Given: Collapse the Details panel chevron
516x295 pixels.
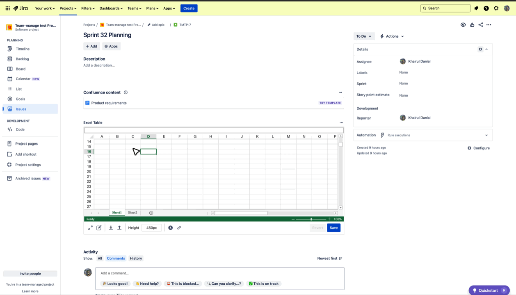Looking at the screenshot, I should 486,49.
